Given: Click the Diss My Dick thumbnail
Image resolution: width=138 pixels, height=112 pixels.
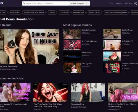Looking at the screenshot, I should [72, 68].
